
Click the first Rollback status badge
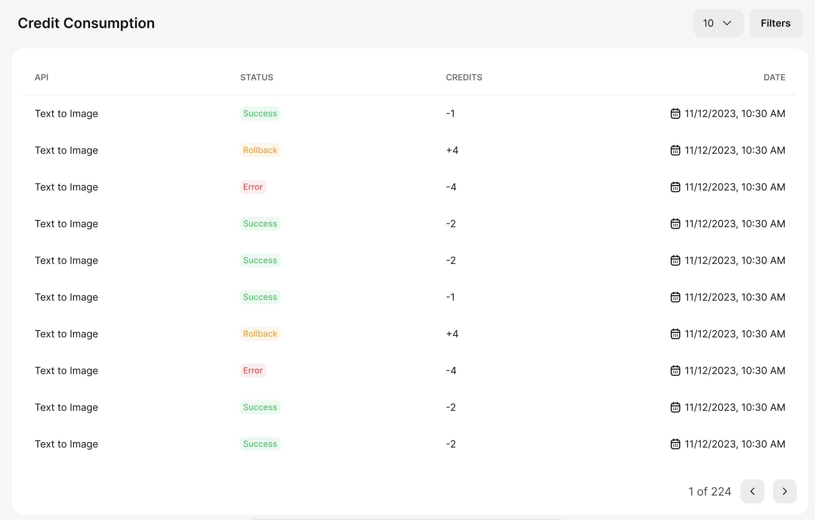click(260, 150)
